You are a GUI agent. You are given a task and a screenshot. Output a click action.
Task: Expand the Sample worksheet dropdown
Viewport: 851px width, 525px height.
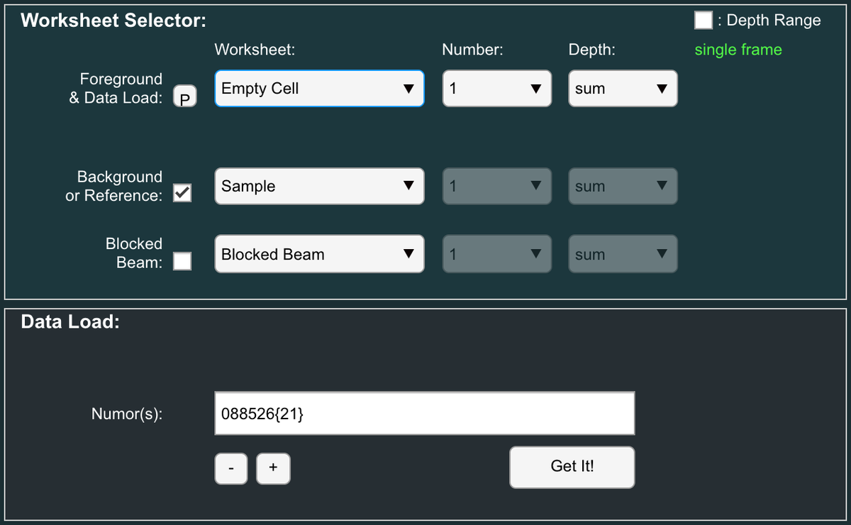tap(319, 186)
